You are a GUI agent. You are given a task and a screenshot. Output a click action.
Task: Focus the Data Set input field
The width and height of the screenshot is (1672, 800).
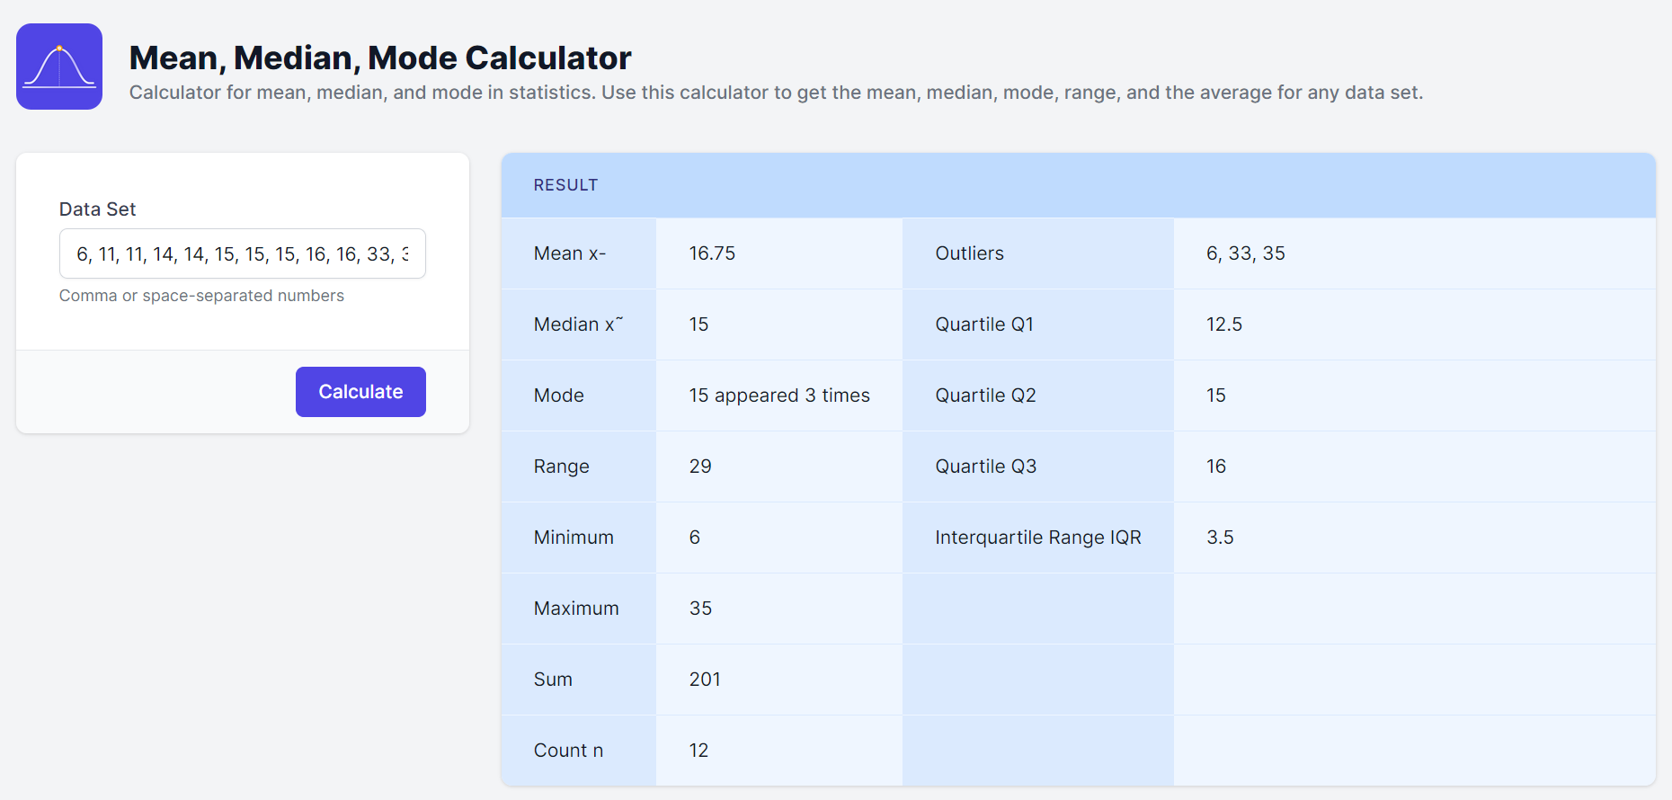pyautogui.click(x=242, y=254)
